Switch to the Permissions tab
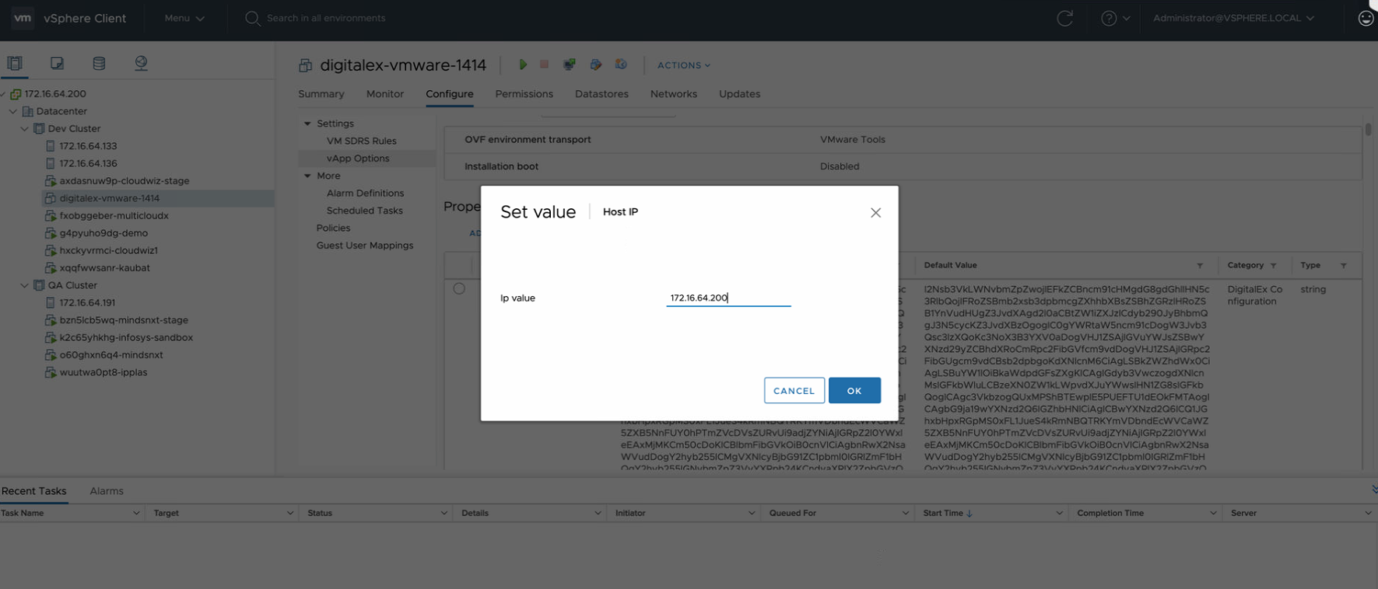Screen dimensions: 1378x589 tap(524, 94)
